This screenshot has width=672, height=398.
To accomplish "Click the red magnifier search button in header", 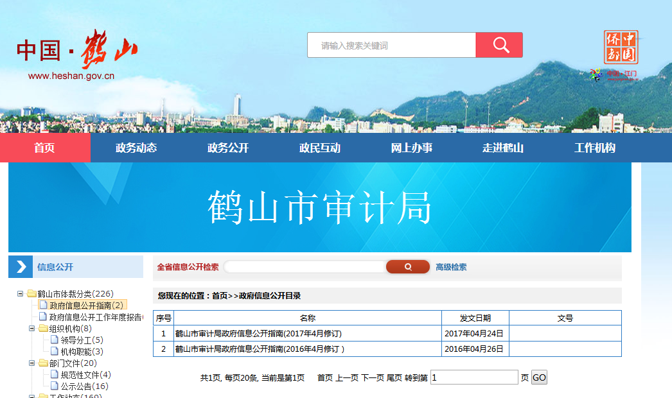I will click(499, 45).
